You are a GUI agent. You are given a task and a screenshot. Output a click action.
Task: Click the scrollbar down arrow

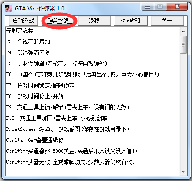[183, 172]
